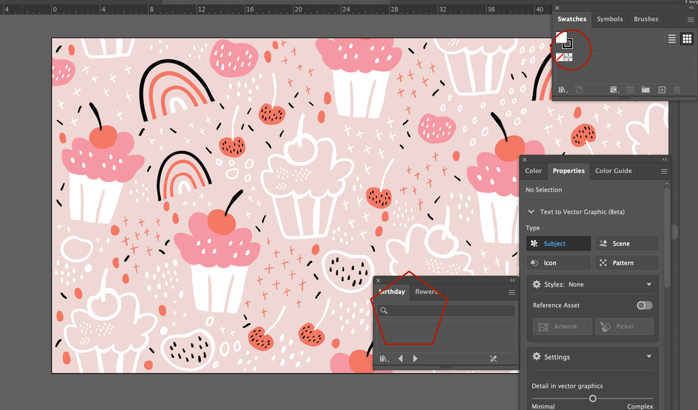
Task: Switch to the Symbols tab
Action: [609, 19]
